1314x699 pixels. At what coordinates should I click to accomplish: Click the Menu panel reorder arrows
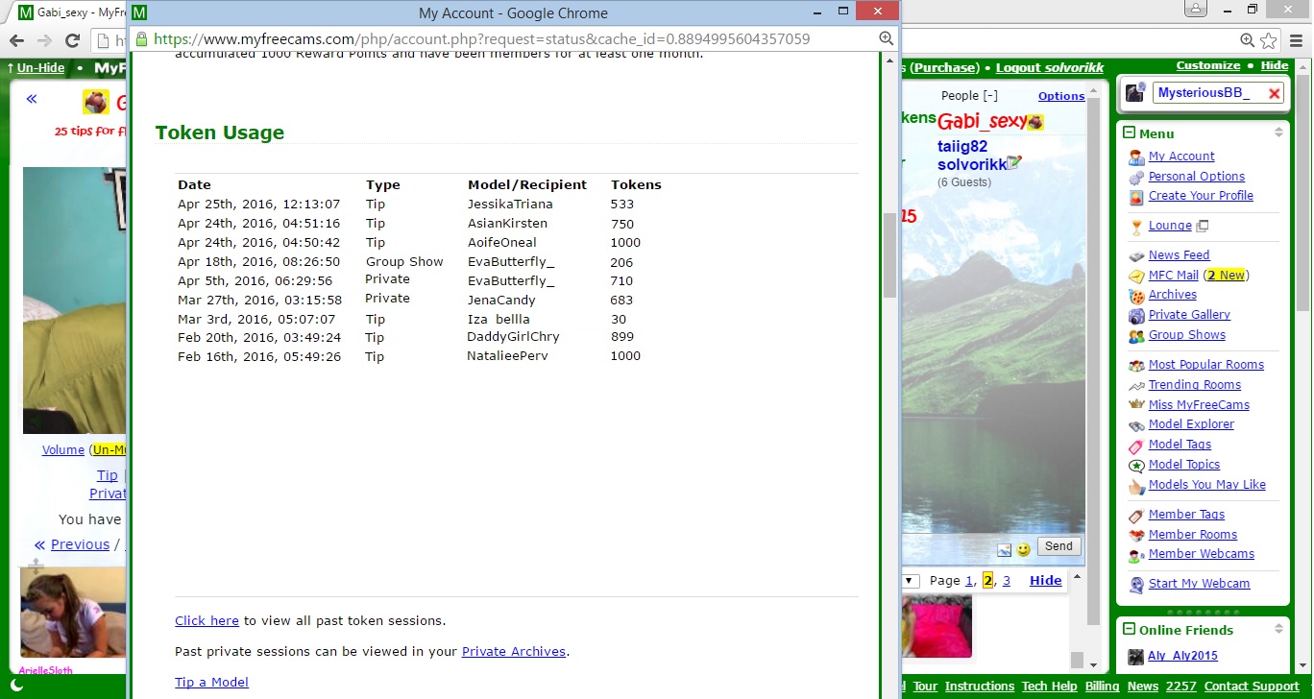[x=1278, y=133]
